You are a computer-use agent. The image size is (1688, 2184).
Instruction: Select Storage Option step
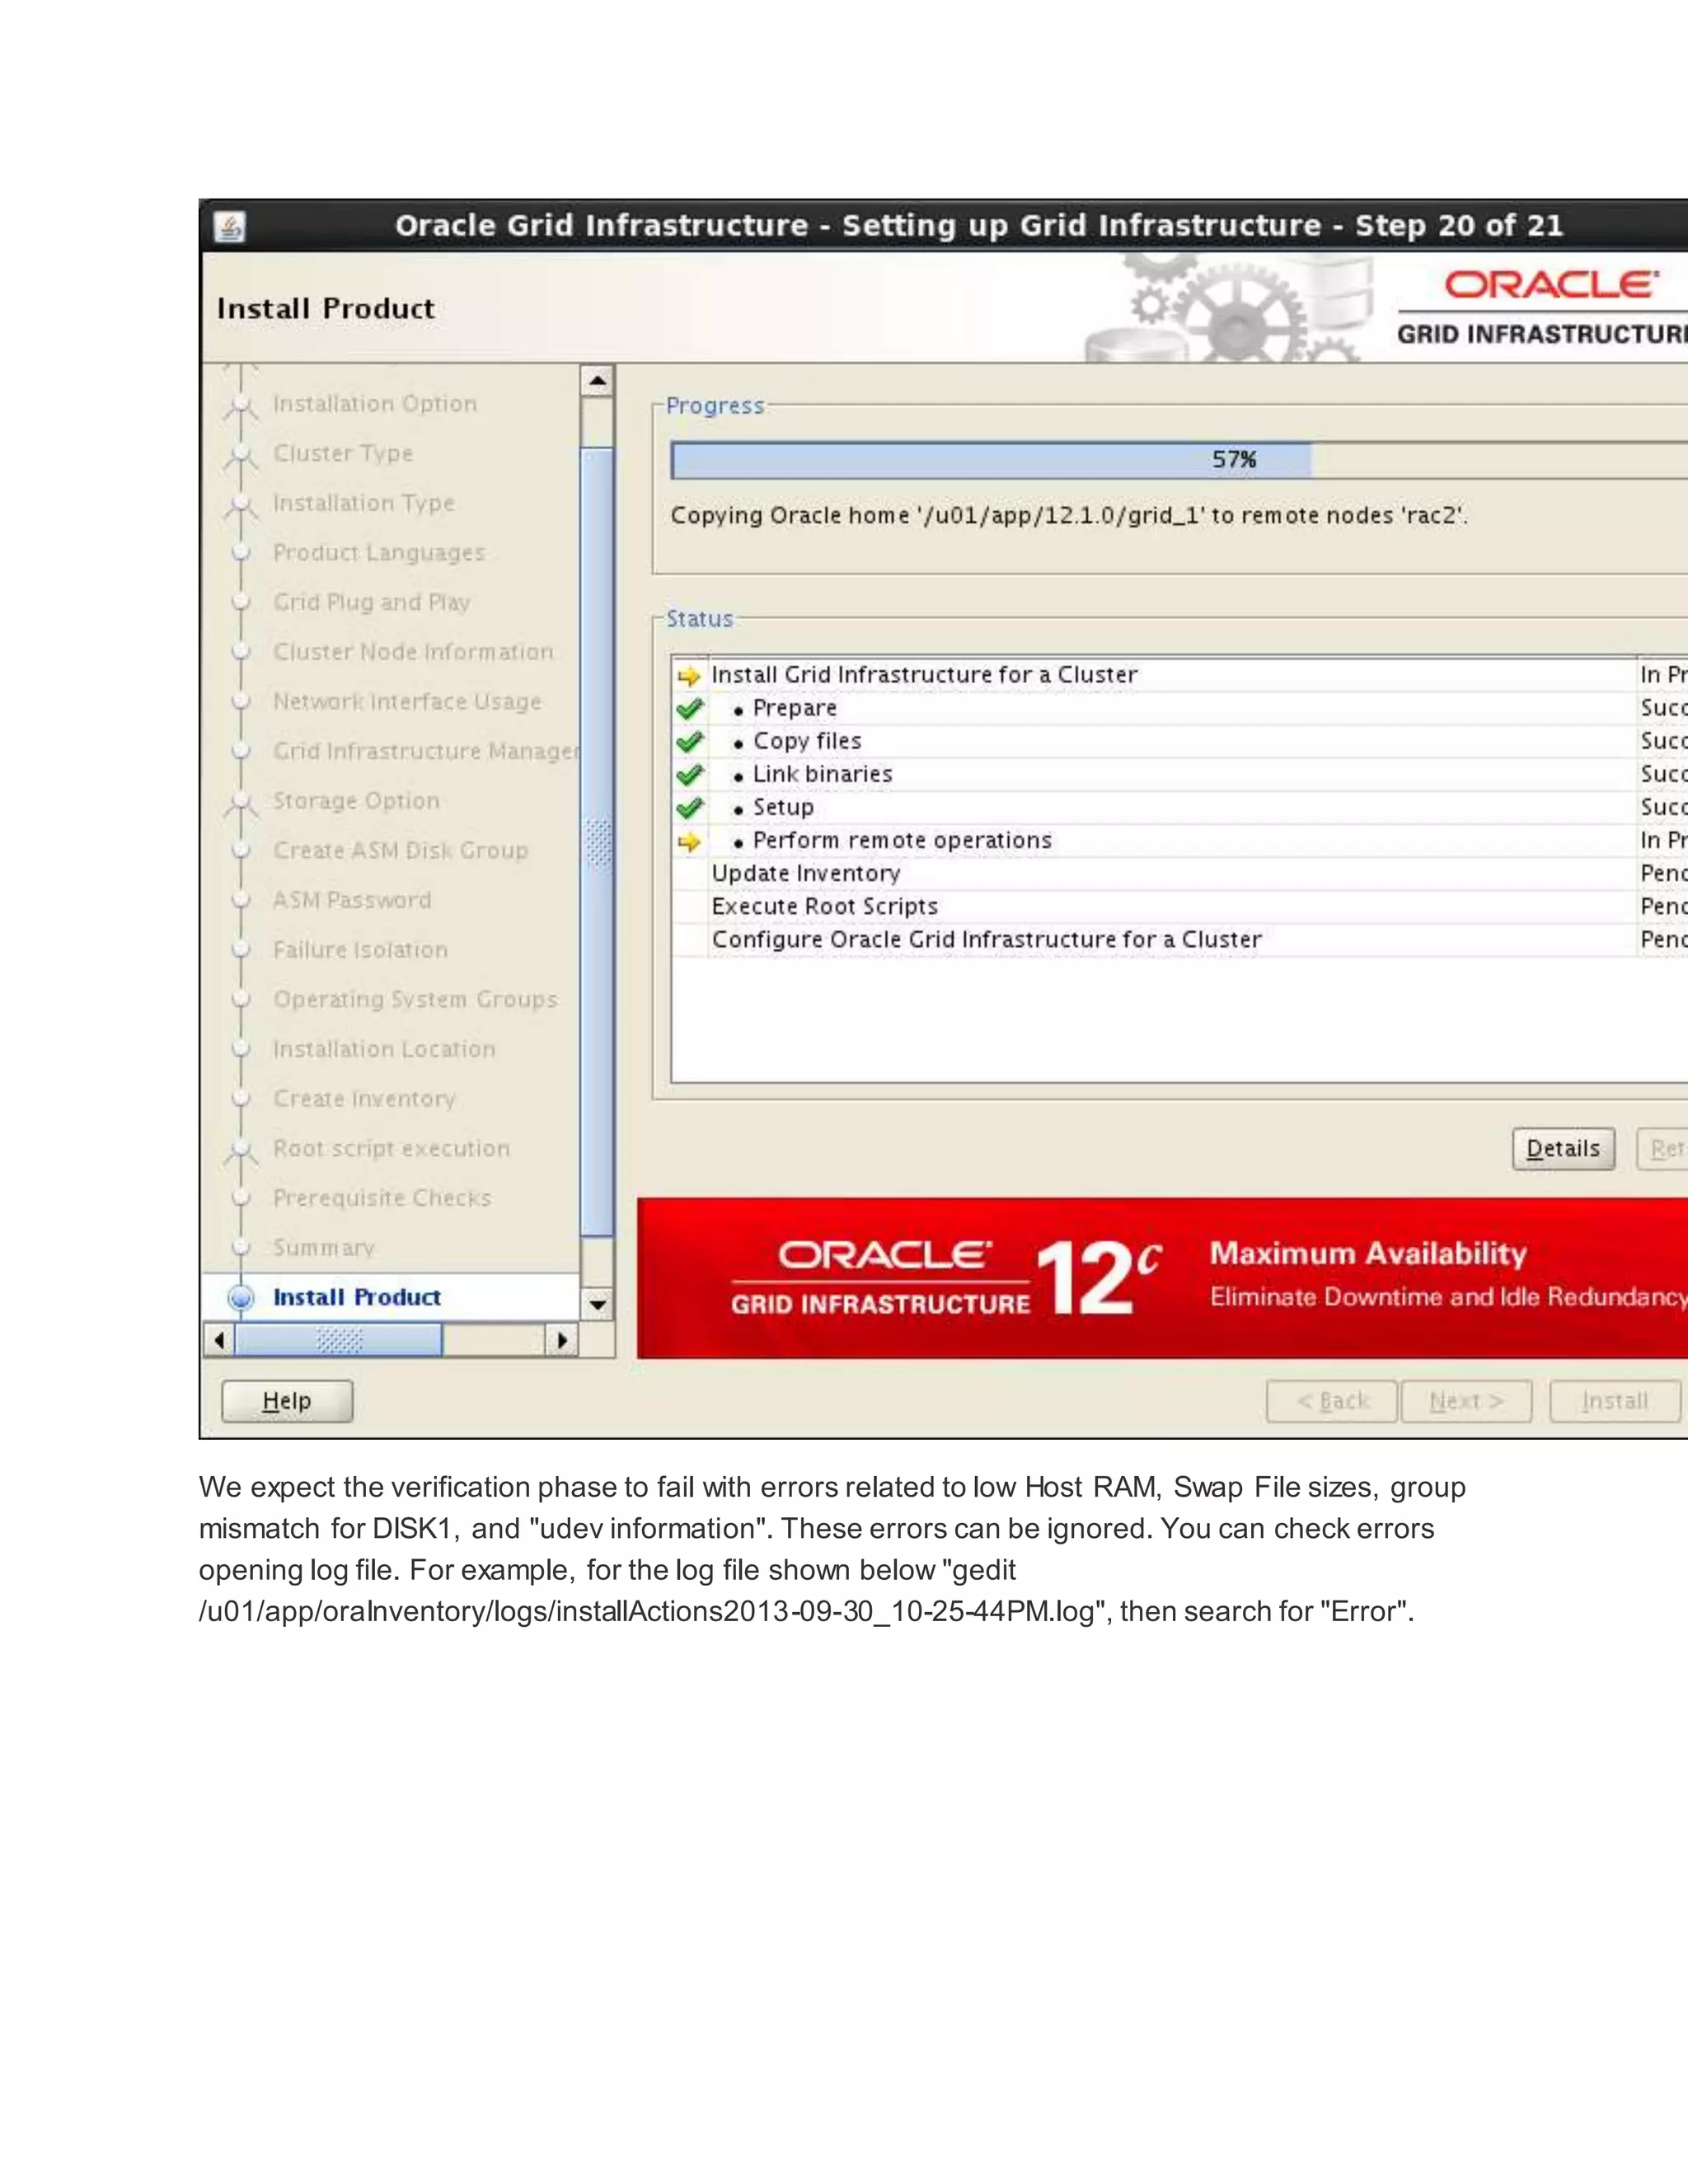[x=357, y=801]
